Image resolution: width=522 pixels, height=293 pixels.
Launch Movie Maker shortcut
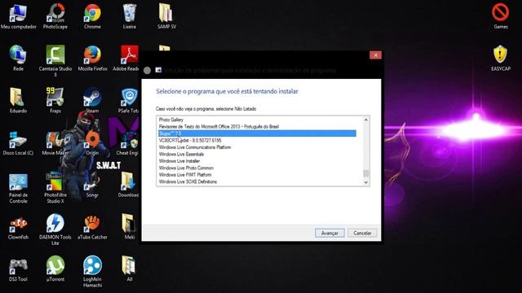55,143
